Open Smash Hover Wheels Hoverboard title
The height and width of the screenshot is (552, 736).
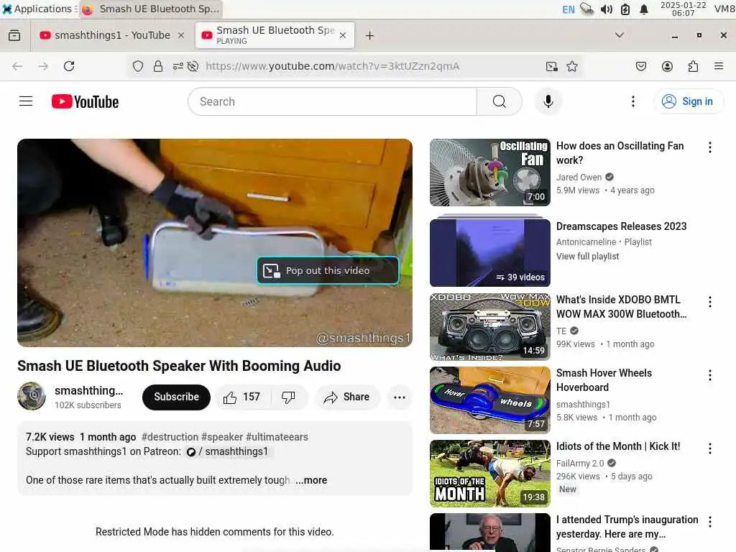[x=604, y=380]
